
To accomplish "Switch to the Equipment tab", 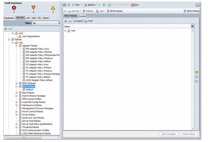I will click(9, 18).
